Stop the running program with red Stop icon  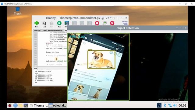tap(97, 23)
